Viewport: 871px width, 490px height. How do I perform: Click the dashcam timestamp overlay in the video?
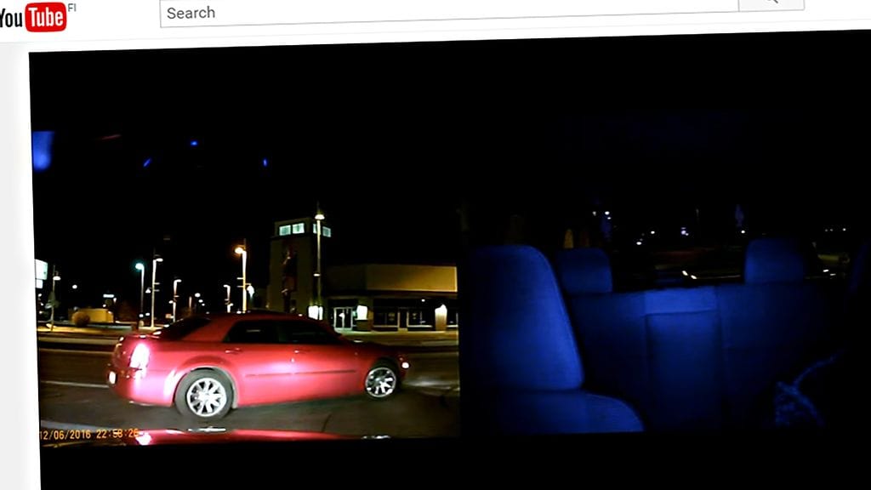(x=89, y=434)
